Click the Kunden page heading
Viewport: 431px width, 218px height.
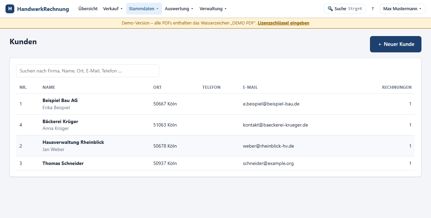23,42
